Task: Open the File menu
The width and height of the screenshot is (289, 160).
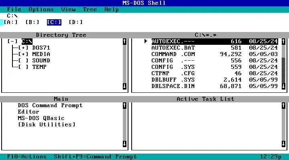Action: (14, 9)
